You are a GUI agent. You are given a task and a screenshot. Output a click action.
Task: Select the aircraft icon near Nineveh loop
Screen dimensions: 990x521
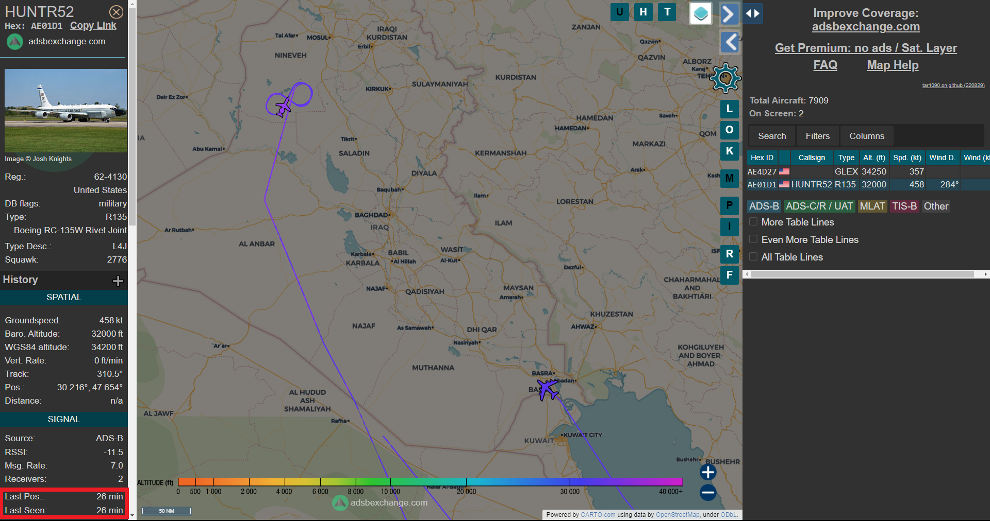click(x=283, y=107)
